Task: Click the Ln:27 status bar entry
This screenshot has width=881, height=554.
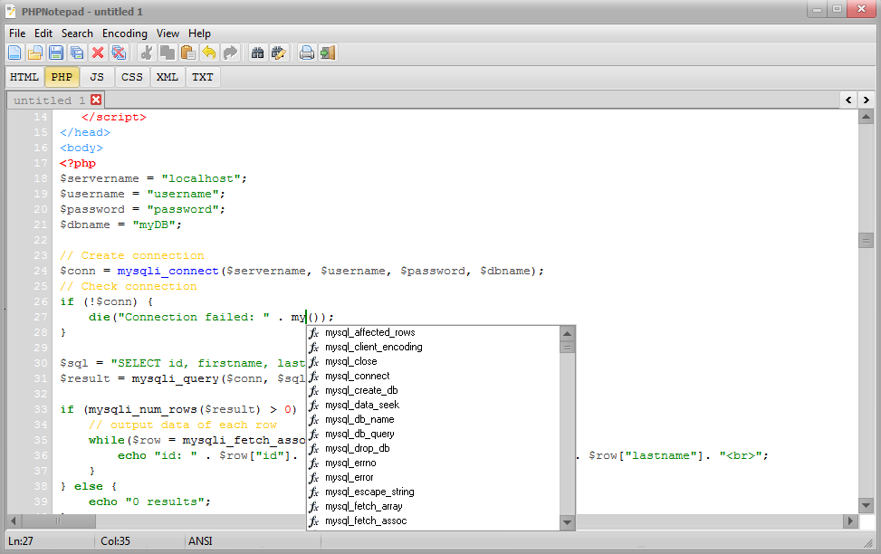Action: (x=21, y=541)
